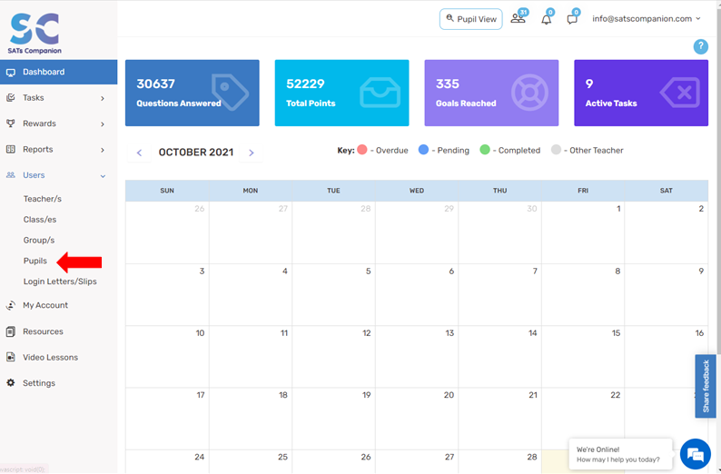Screen dimensions: 721x474
Task: Select October 21 in the calendar
Action: click(499, 419)
